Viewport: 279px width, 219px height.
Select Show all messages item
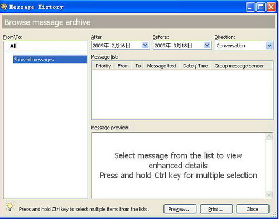point(50,59)
